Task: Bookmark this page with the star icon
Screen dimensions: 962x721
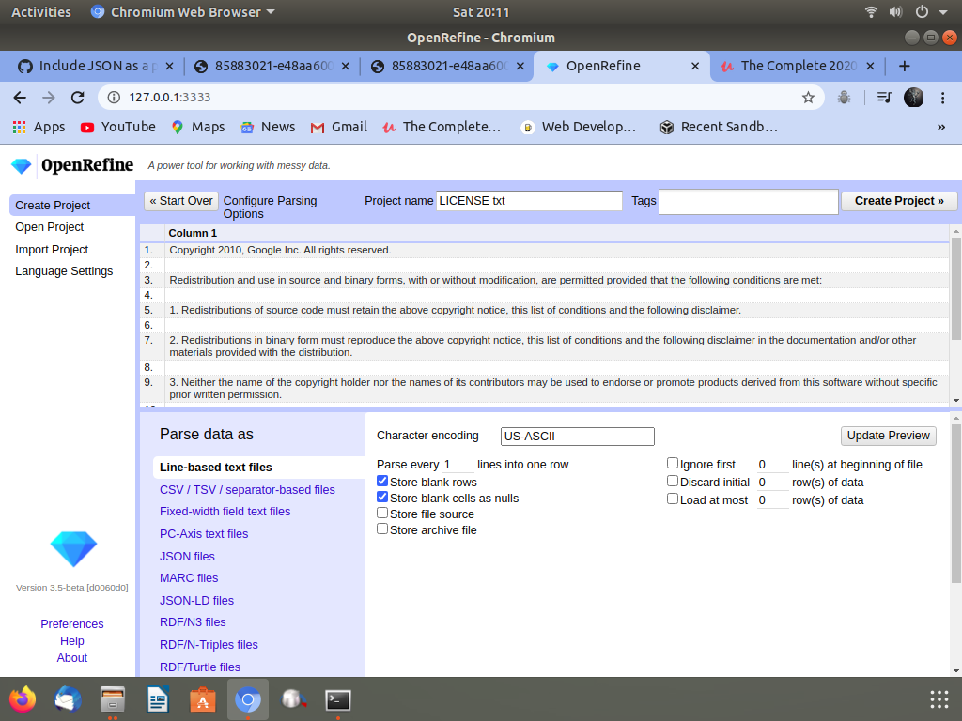Action: (808, 98)
